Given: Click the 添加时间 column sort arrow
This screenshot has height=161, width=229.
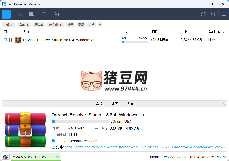Looking at the screenshot, I should (223, 32).
